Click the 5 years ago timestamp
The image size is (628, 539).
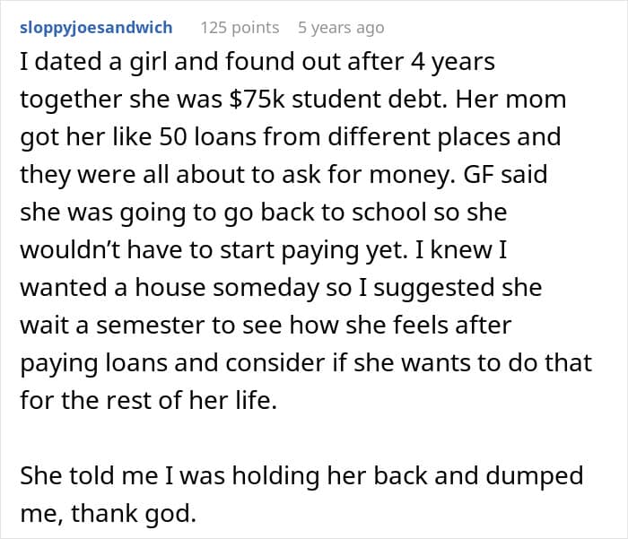click(x=341, y=28)
